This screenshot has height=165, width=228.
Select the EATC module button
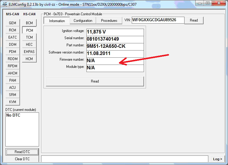tap(13, 37)
